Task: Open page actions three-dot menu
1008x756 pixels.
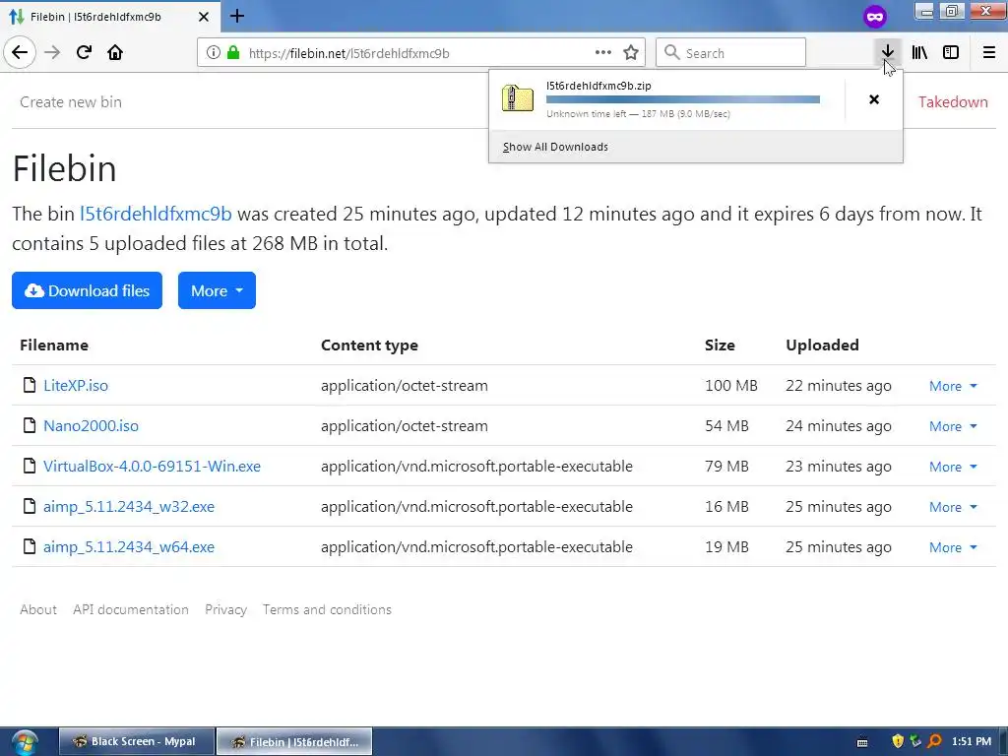Action: pos(603,53)
